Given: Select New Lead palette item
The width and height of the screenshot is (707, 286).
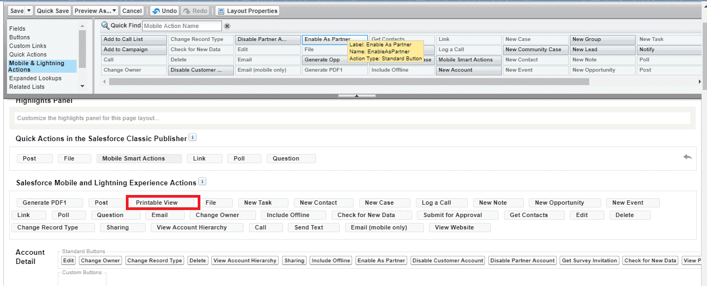Looking at the screenshot, I should pyautogui.click(x=602, y=50).
